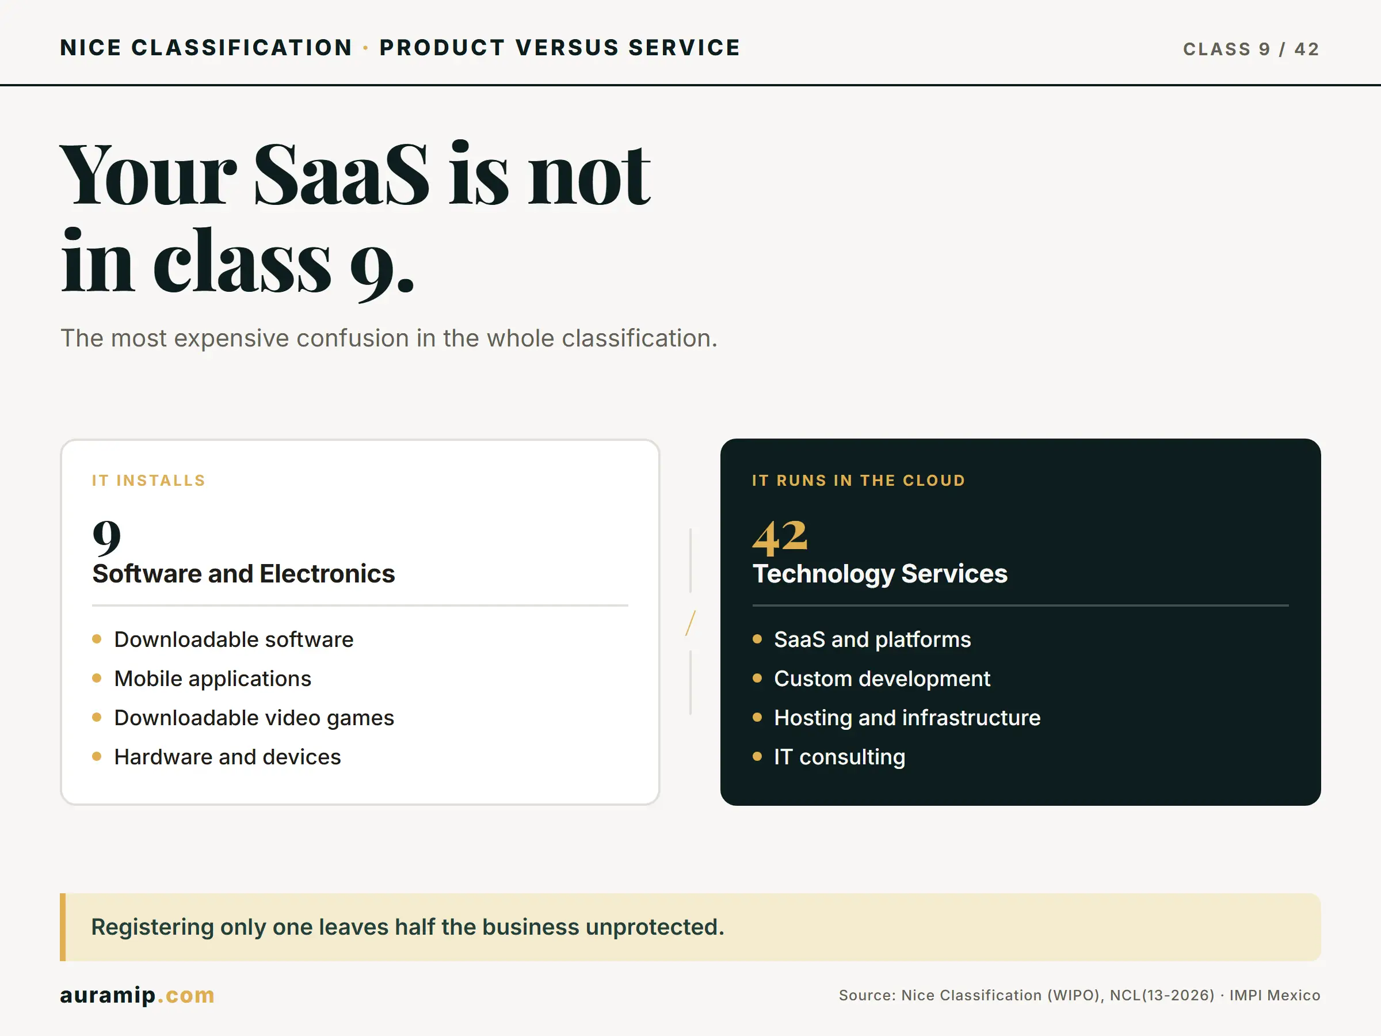Click the subtitle 'The most expensive confusion in the whole classification.'
The image size is (1381, 1036).
click(389, 338)
